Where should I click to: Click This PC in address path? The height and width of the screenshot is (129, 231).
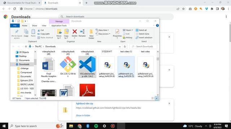click(38, 46)
